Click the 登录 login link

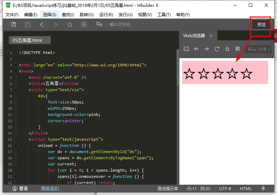23,188
